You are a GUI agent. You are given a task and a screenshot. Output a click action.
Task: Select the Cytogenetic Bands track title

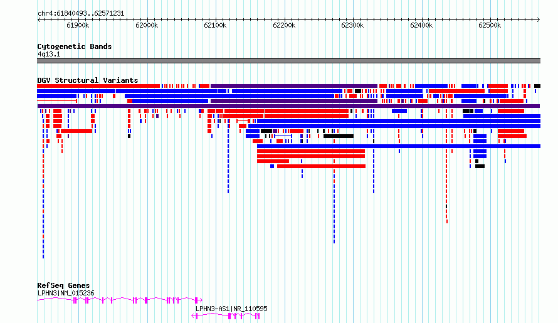[x=75, y=46]
